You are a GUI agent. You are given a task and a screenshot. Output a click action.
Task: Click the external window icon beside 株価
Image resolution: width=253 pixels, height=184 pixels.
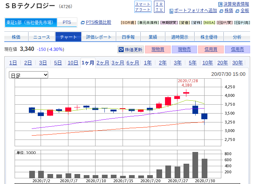[x=221, y=11]
